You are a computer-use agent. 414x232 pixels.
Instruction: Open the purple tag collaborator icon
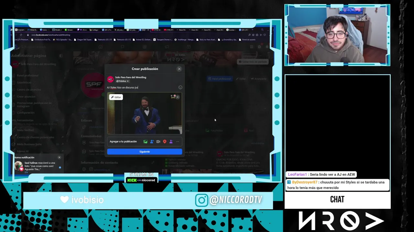point(171,141)
